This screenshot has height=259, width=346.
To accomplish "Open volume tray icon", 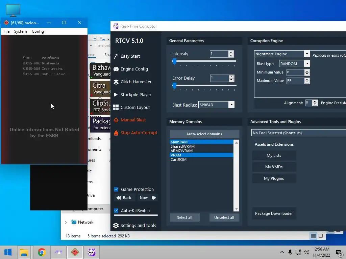I will [x=306, y=252].
